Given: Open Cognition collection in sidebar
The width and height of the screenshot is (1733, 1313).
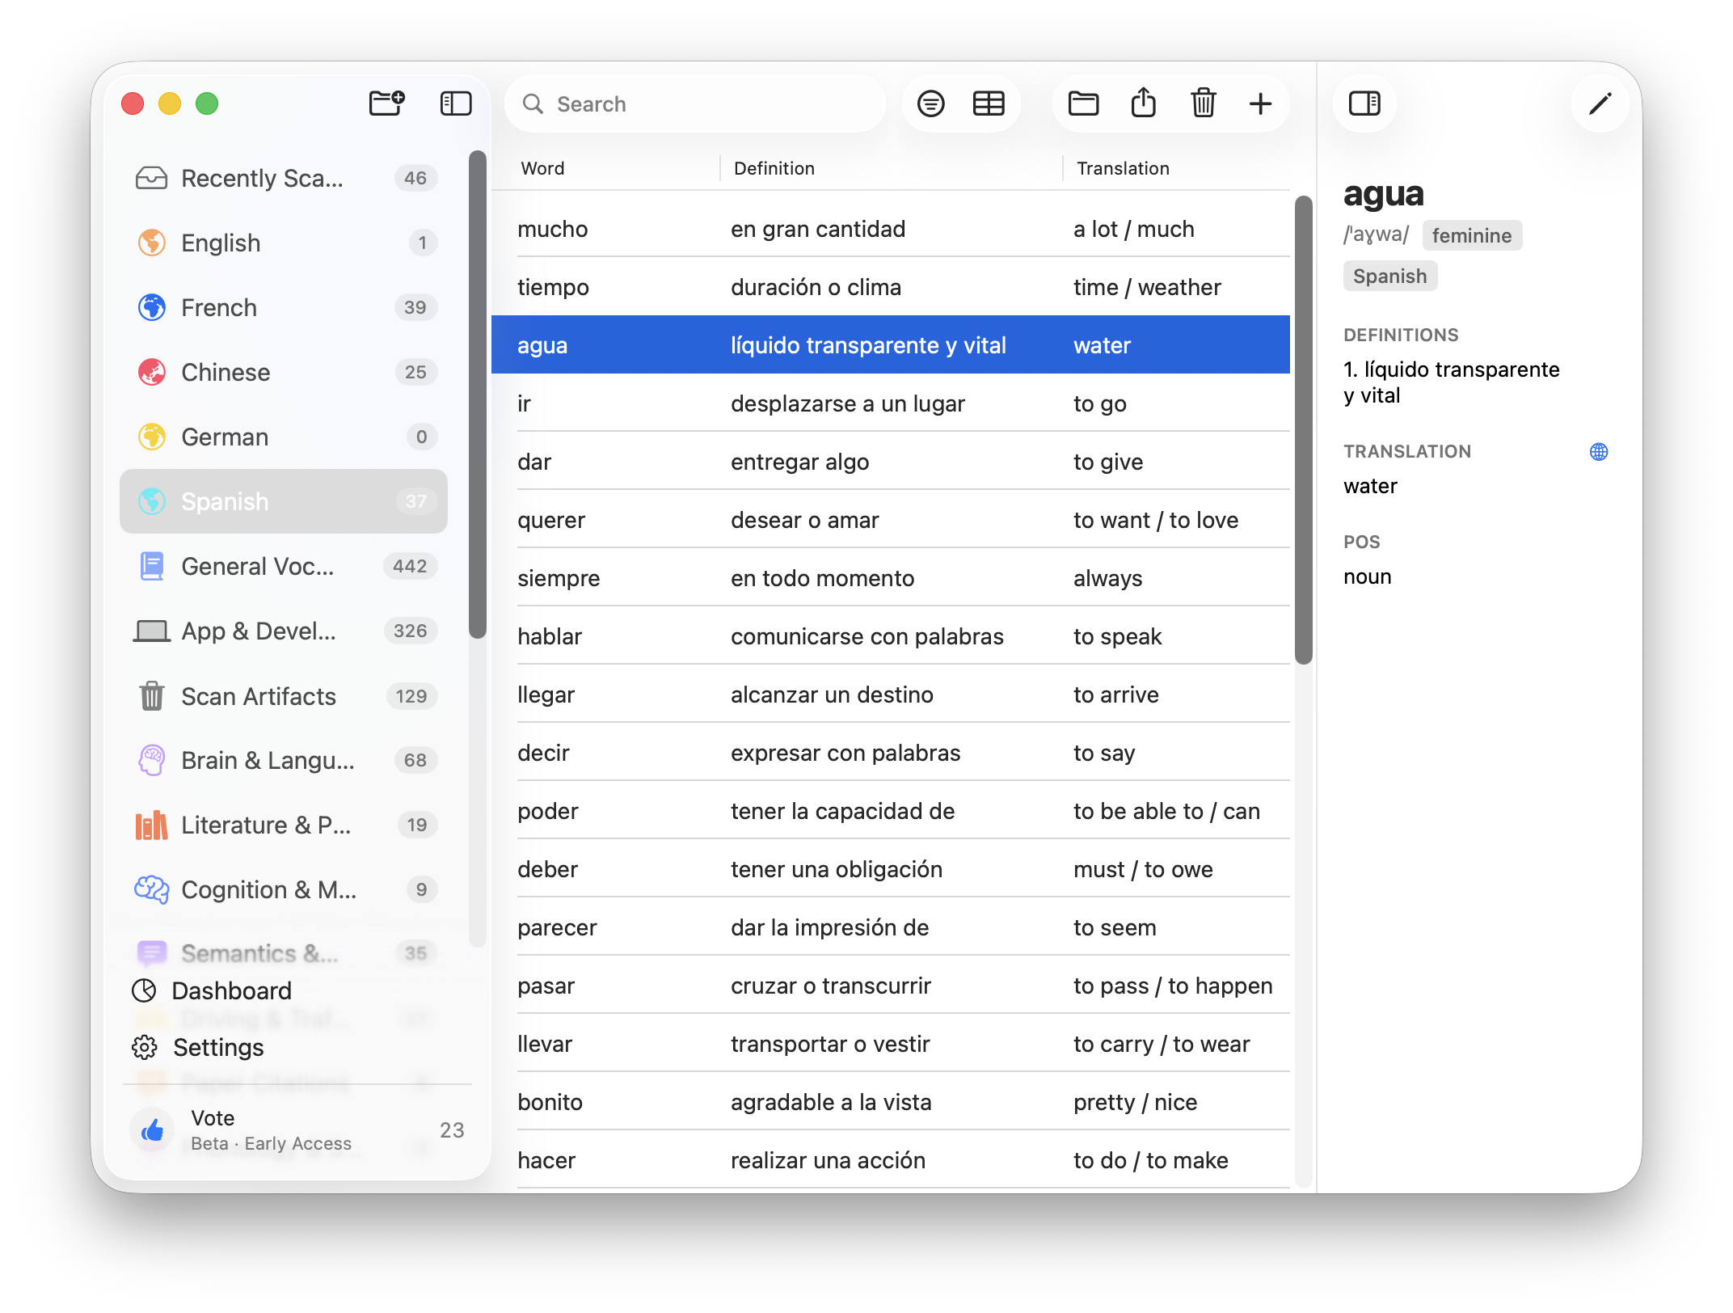Looking at the screenshot, I should tap(284, 889).
